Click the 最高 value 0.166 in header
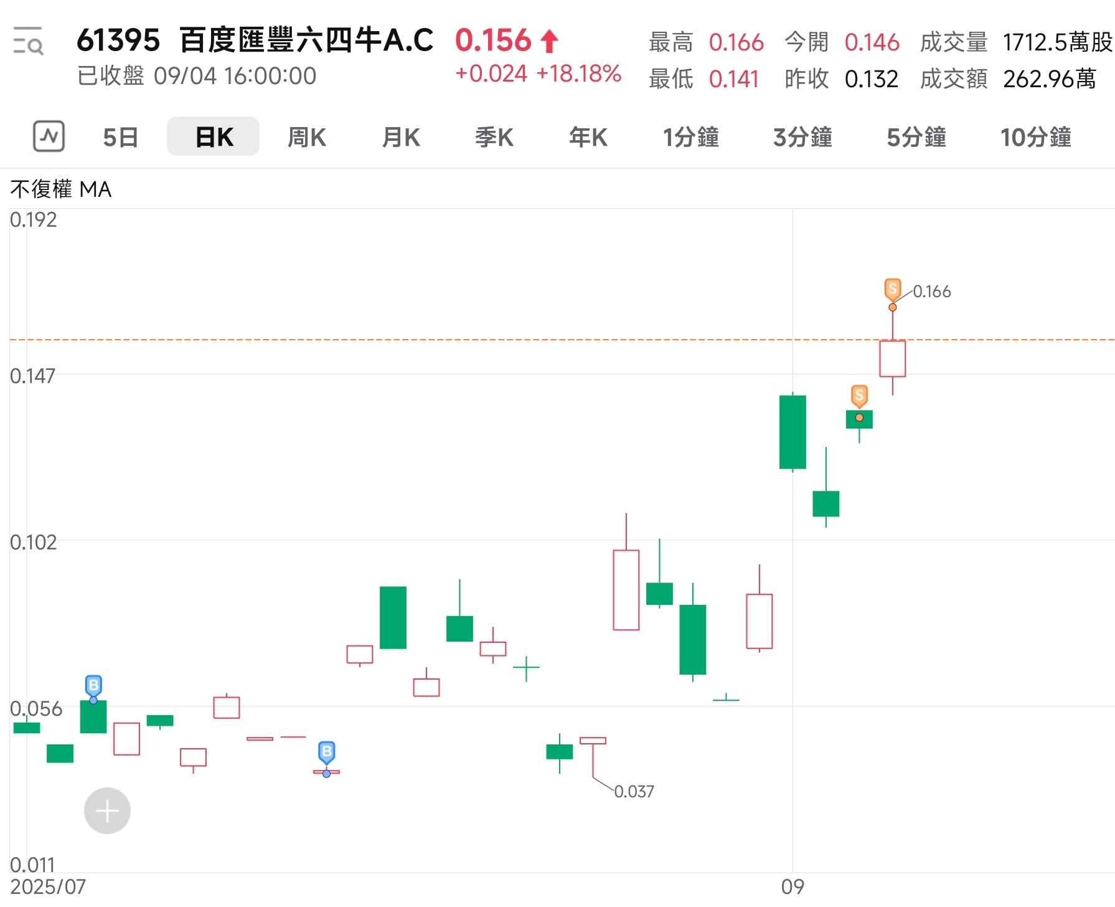 (x=736, y=42)
